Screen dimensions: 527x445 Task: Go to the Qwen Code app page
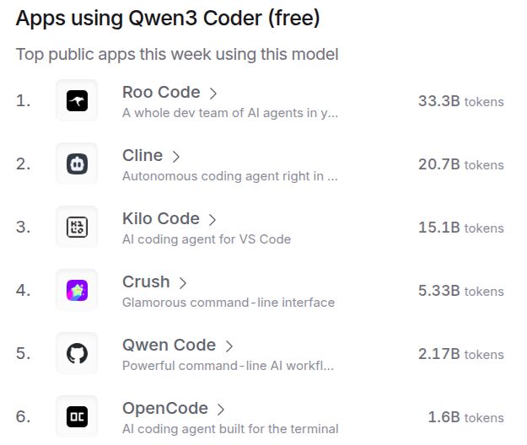[169, 345]
